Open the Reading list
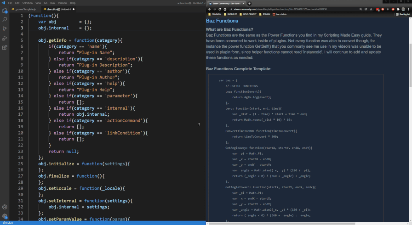 pyautogui.click(x=403, y=14)
